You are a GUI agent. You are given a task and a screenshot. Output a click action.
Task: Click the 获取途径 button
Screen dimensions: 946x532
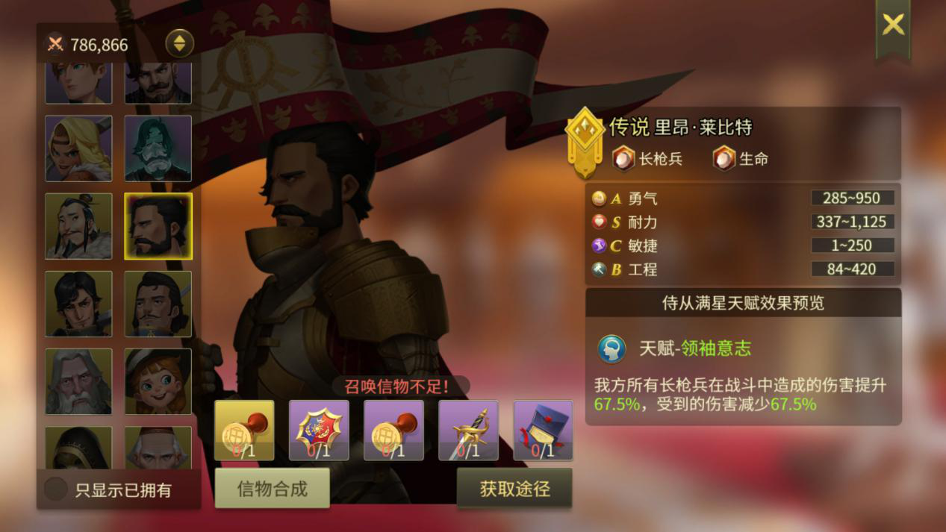click(514, 489)
